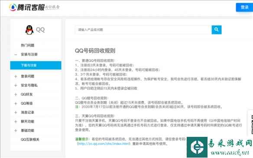Focus the product question search field

(x=143, y=30)
